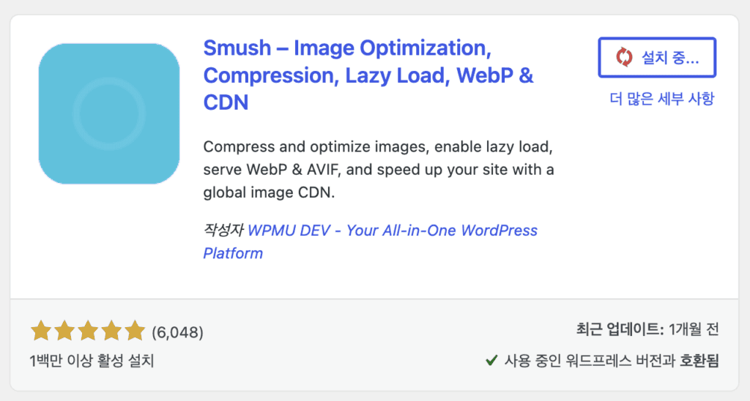Click the fourth gold rating star
750x401 pixels.
pyautogui.click(x=111, y=331)
